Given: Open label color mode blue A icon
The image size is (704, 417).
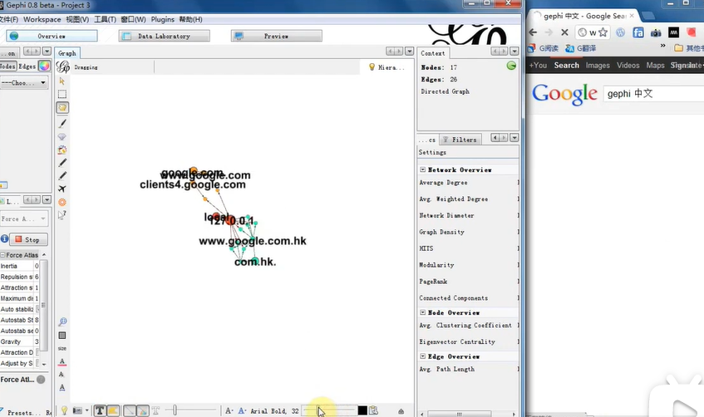Looking at the screenshot, I should (x=242, y=410).
